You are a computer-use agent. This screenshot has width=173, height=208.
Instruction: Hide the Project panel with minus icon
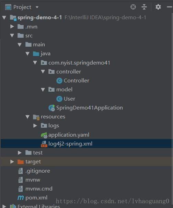(x=170, y=7)
